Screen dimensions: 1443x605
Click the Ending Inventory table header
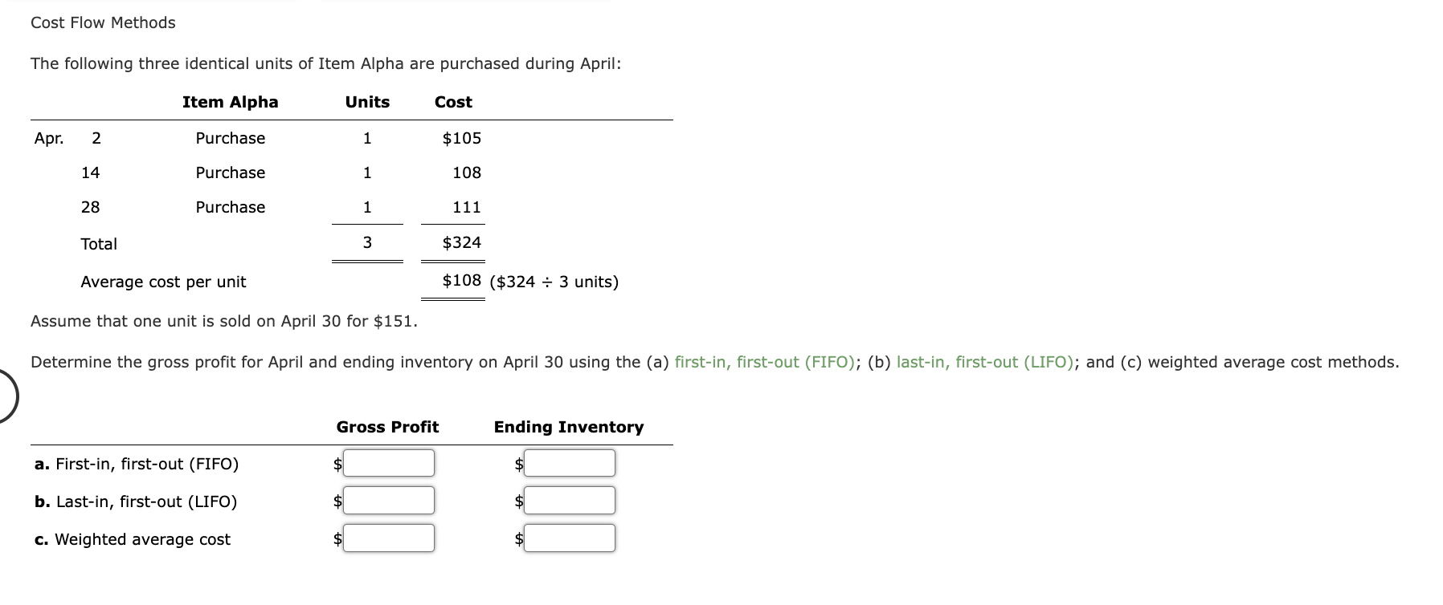(x=567, y=427)
